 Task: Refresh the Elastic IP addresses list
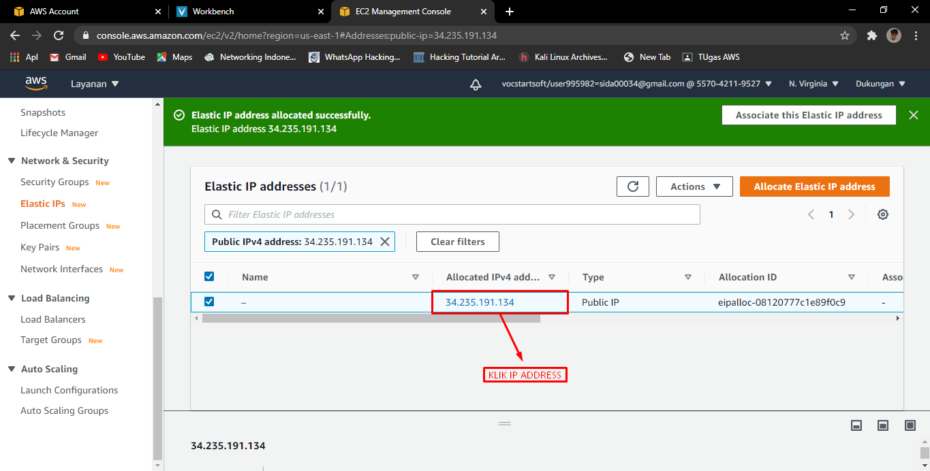point(633,186)
